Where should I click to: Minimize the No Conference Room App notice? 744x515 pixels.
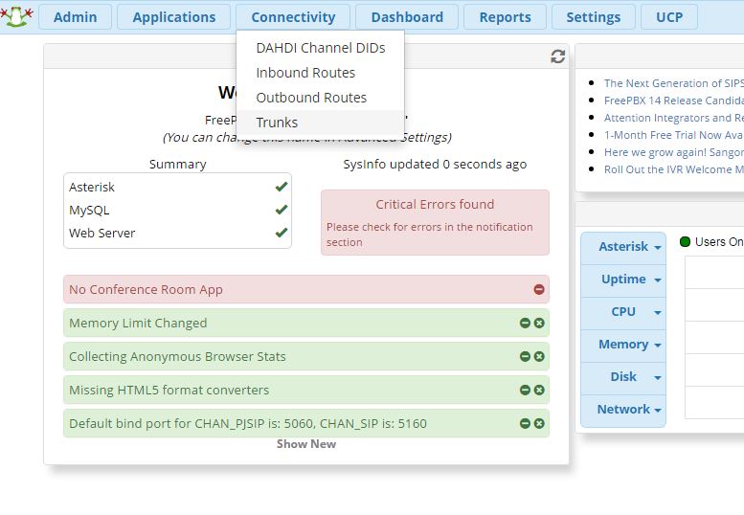pyautogui.click(x=539, y=289)
